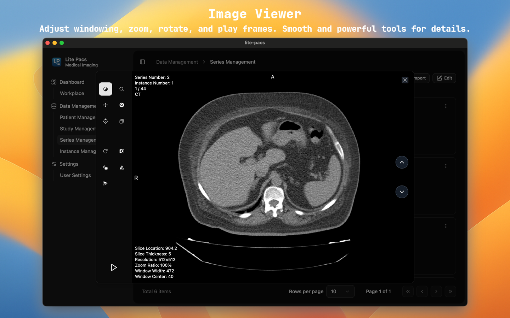This screenshot has height=318, width=510.
Task: Select the pan move tool
Action: 105,105
